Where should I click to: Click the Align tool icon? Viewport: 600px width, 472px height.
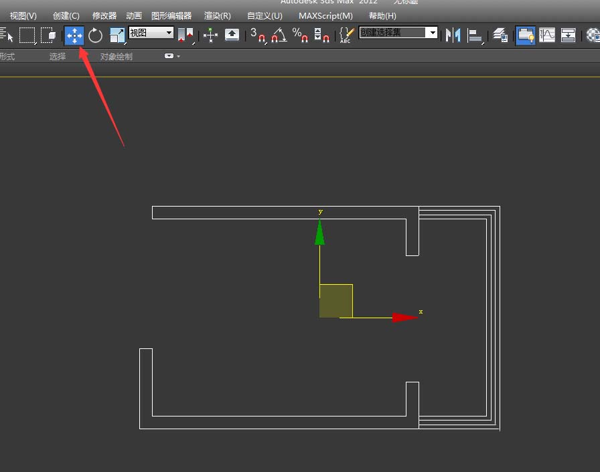point(475,36)
